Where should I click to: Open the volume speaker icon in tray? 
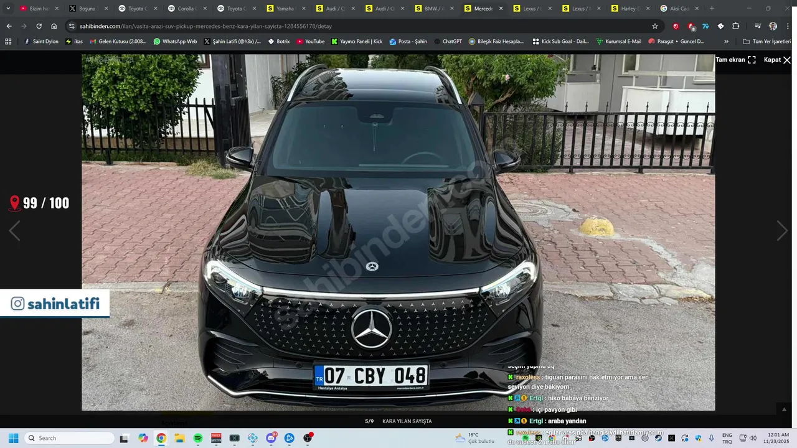click(752, 438)
